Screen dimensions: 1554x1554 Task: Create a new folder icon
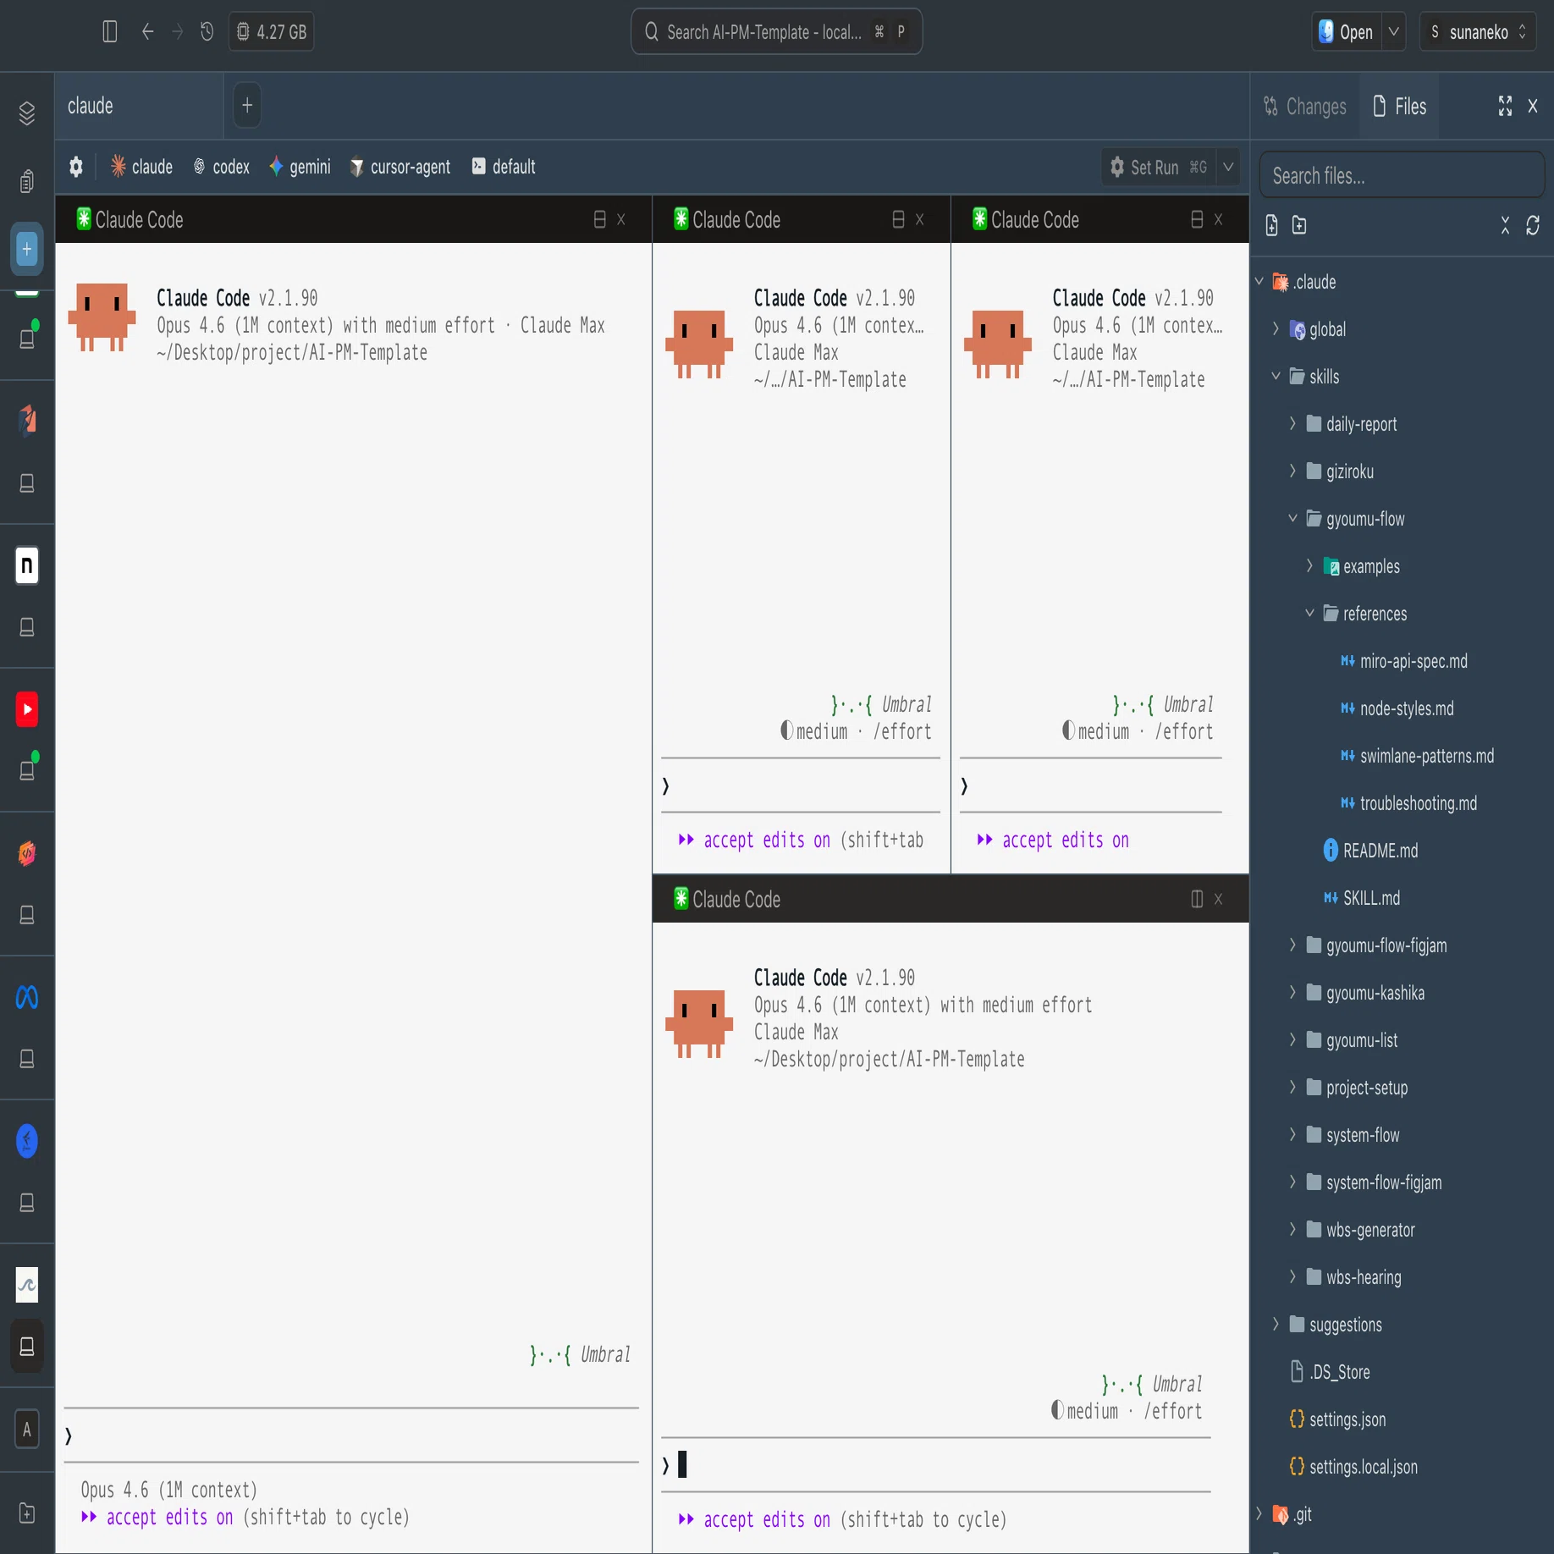(1299, 225)
